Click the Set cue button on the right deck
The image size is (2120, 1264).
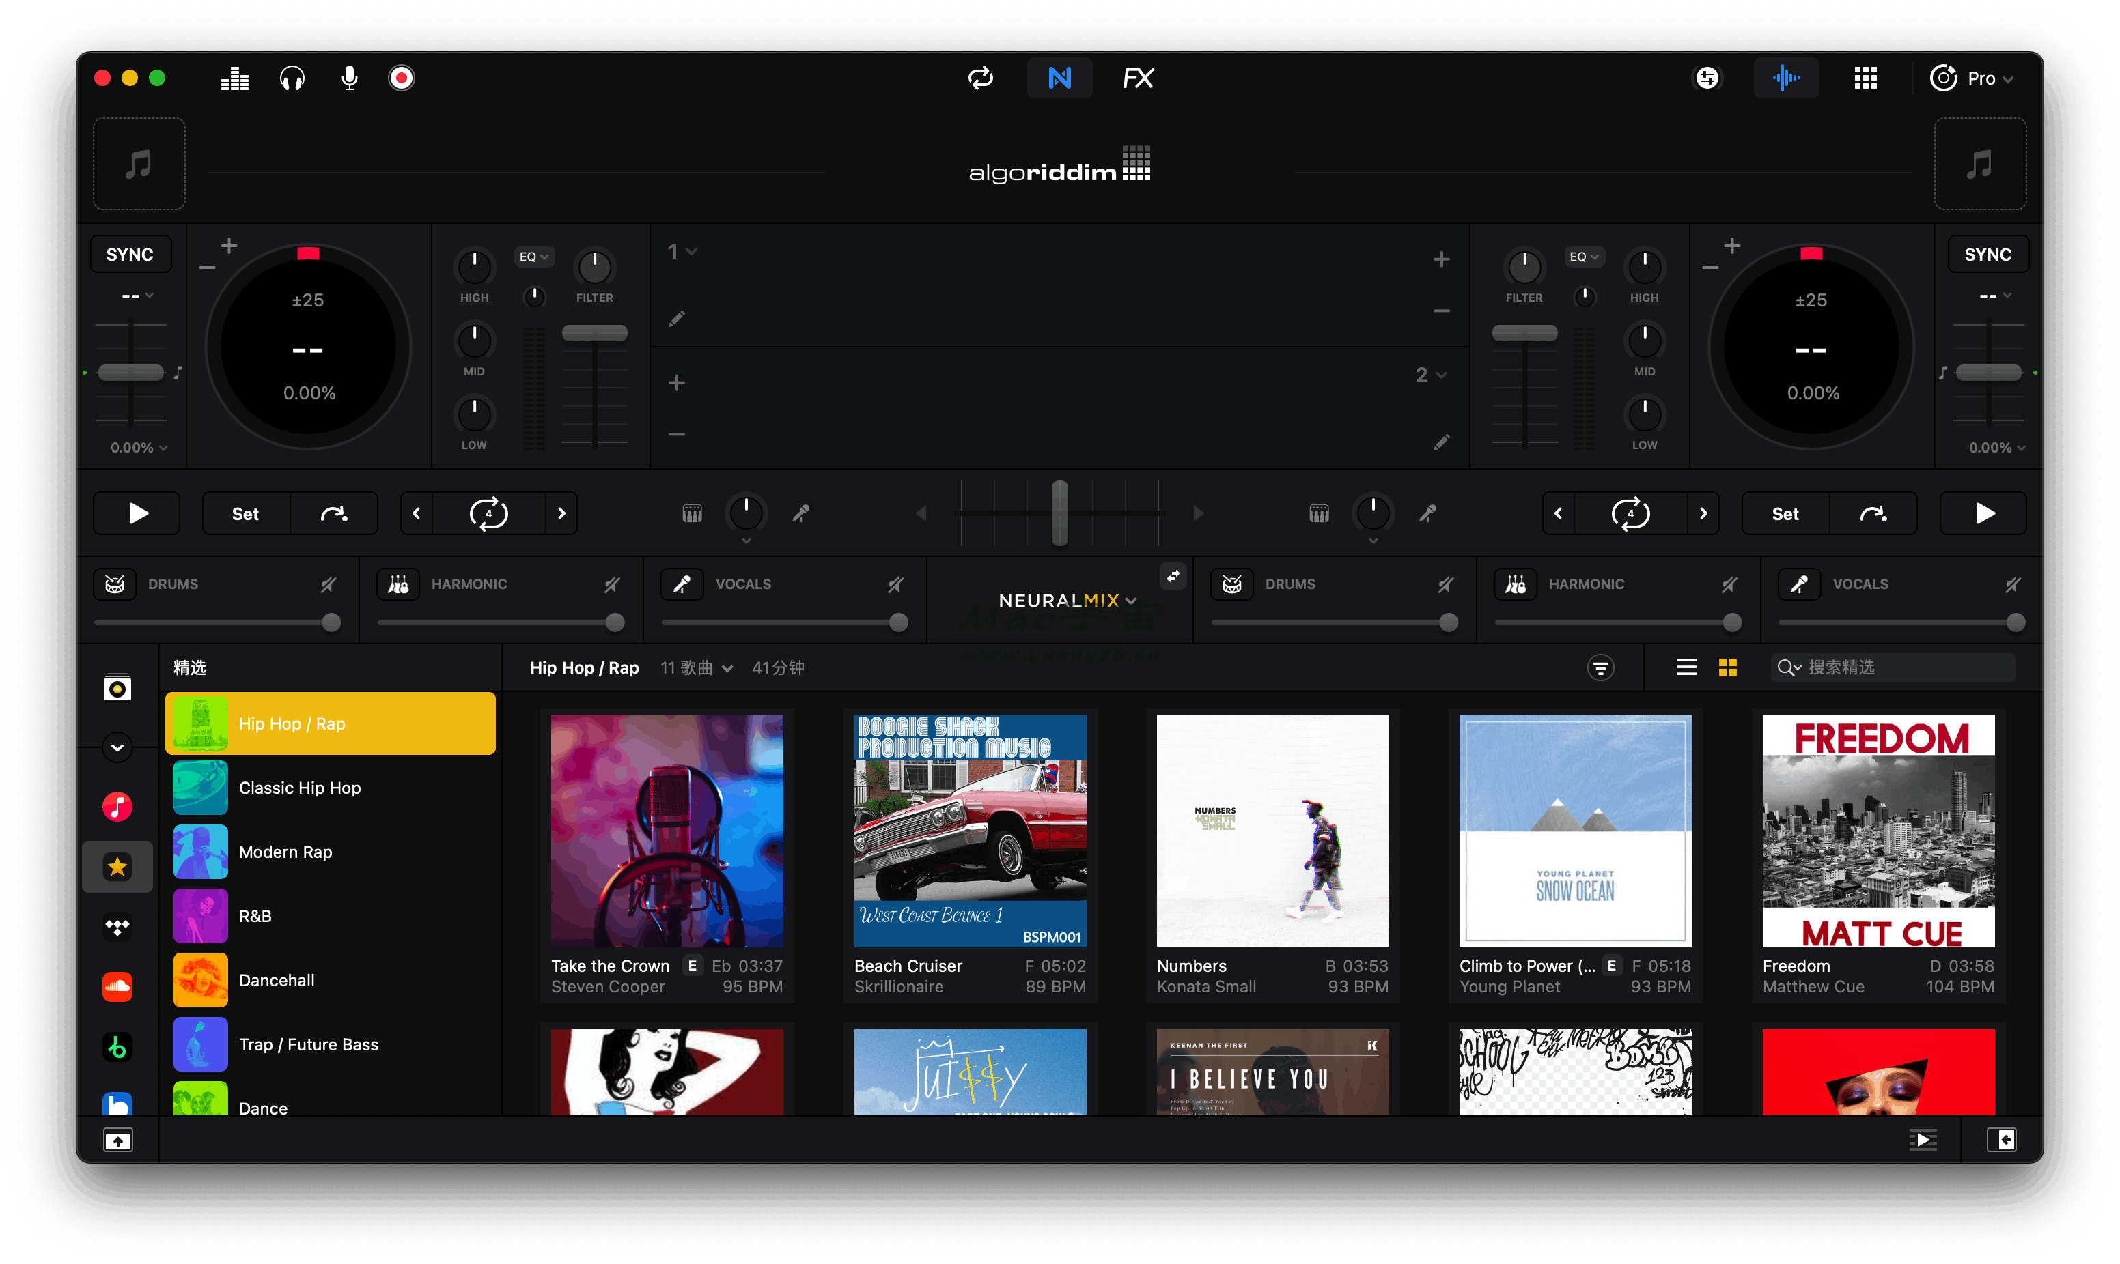1785,514
